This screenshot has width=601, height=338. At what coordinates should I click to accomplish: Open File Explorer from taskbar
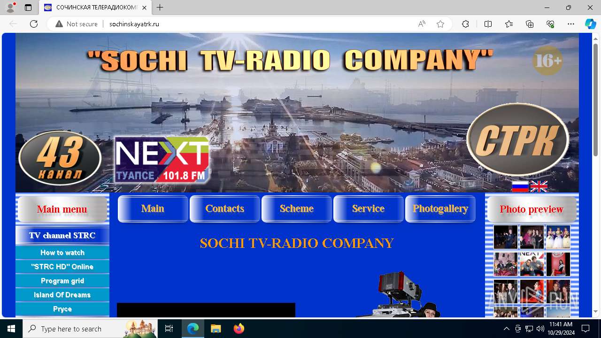(216, 329)
